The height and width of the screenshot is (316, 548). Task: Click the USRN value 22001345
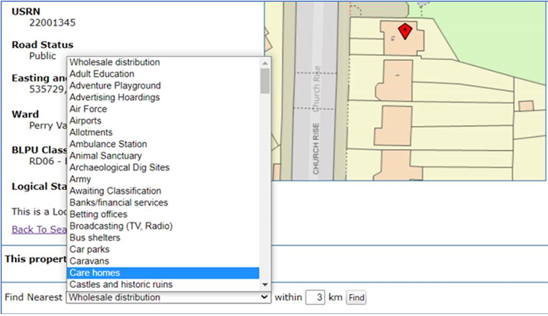[x=53, y=22]
